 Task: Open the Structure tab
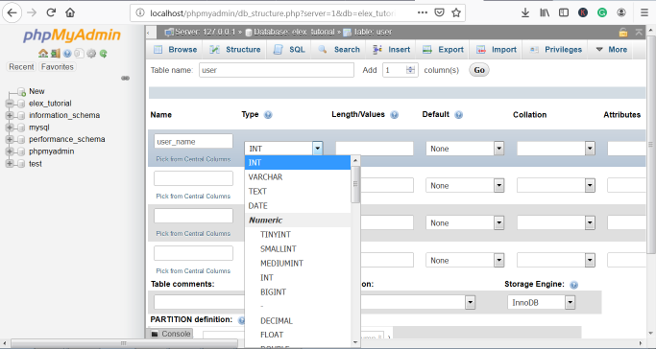pyautogui.click(x=235, y=49)
